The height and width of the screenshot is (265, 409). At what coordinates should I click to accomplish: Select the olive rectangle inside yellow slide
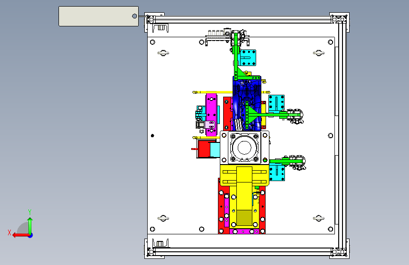(x=244, y=218)
